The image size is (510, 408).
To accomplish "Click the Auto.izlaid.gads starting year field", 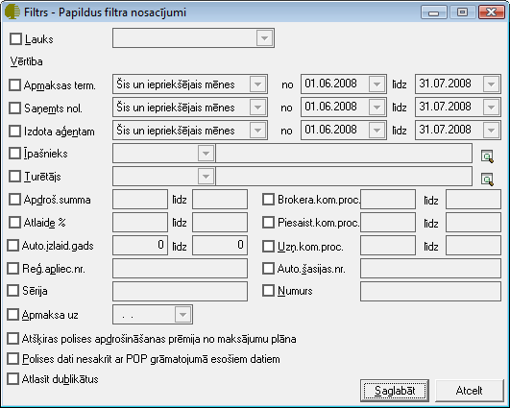I will coord(140,245).
